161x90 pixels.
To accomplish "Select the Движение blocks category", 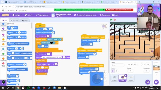I will 3,24.
